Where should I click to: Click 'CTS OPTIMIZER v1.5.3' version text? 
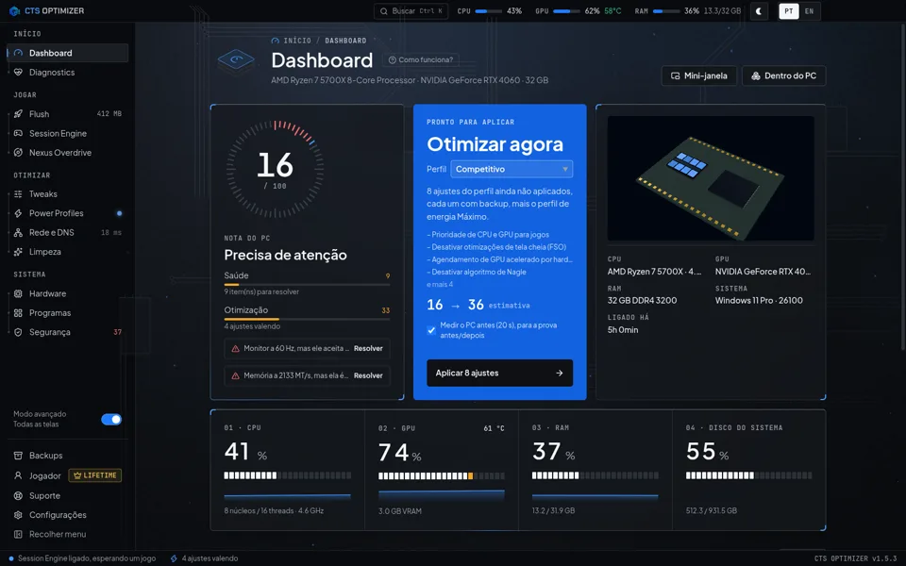[855, 558]
